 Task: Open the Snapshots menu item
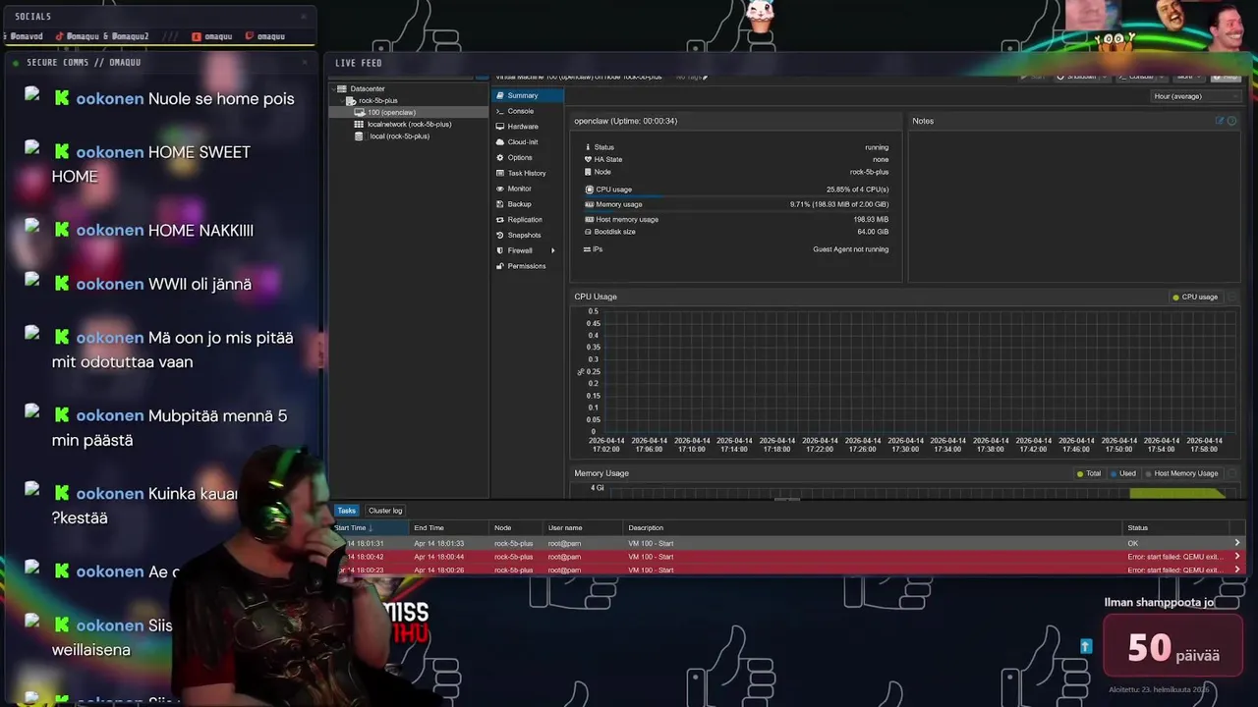528,235
